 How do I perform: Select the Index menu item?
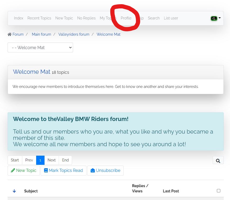[19, 18]
